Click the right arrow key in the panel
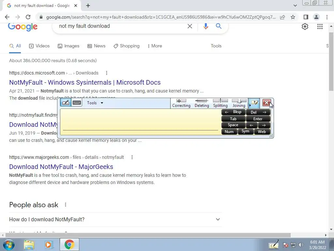The height and width of the screenshot is (251, 334). click(264, 125)
